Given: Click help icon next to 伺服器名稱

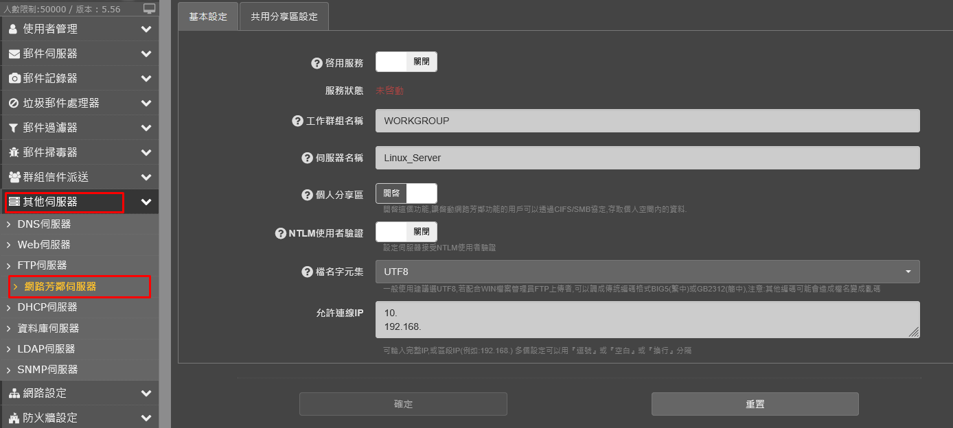Looking at the screenshot, I should point(307,158).
